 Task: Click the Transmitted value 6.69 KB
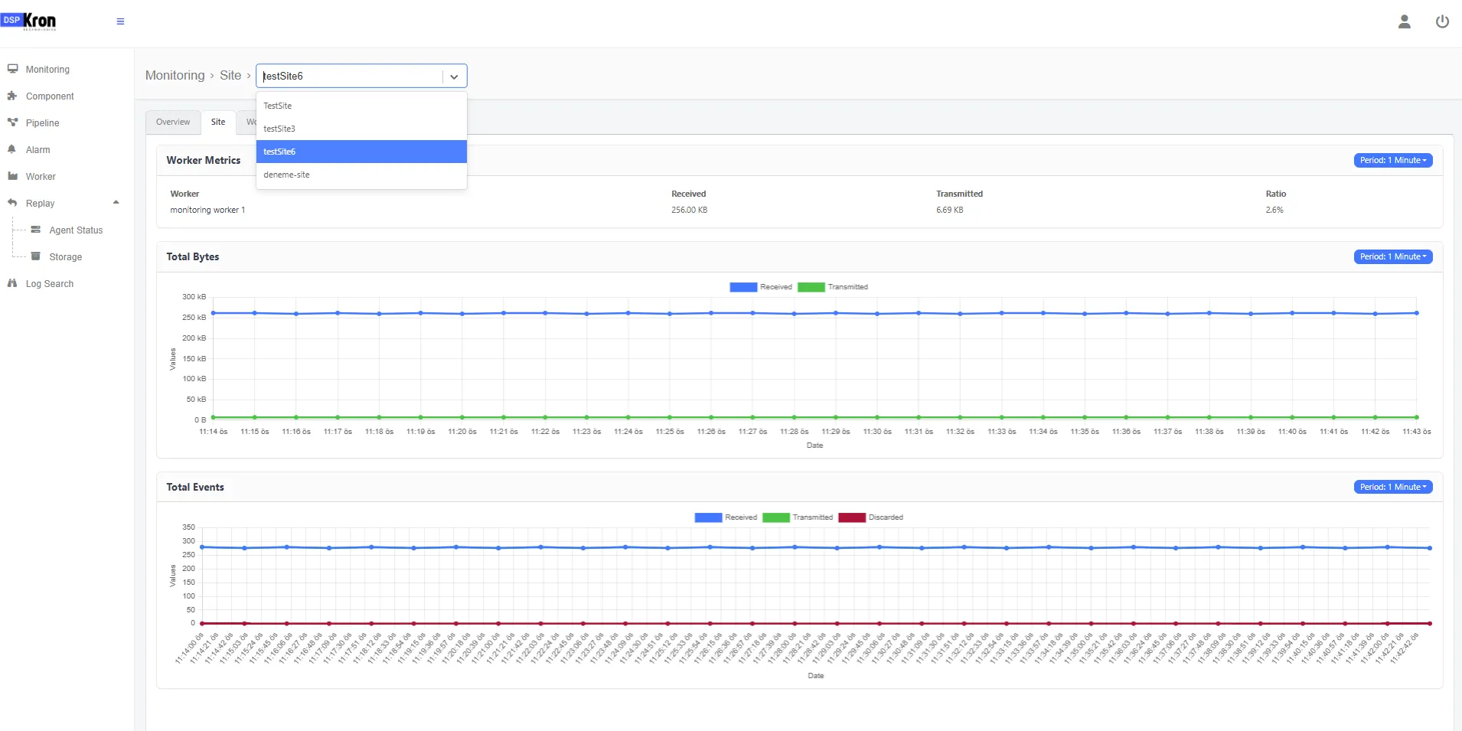949,210
